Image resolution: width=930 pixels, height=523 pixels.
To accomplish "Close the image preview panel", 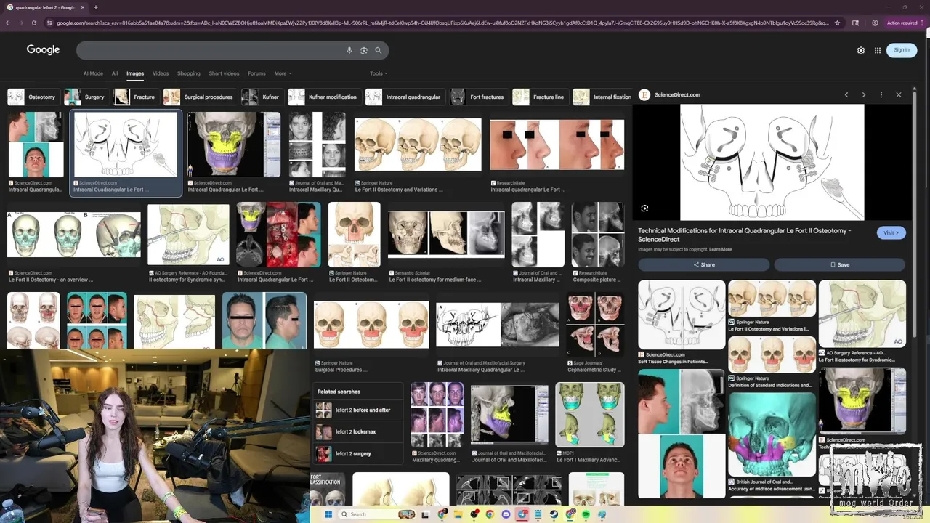I will click(x=899, y=95).
